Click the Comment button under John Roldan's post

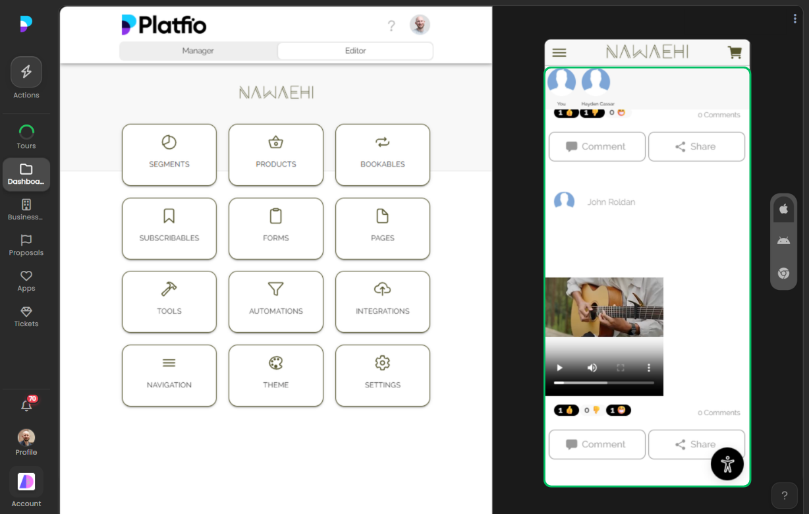(x=597, y=444)
